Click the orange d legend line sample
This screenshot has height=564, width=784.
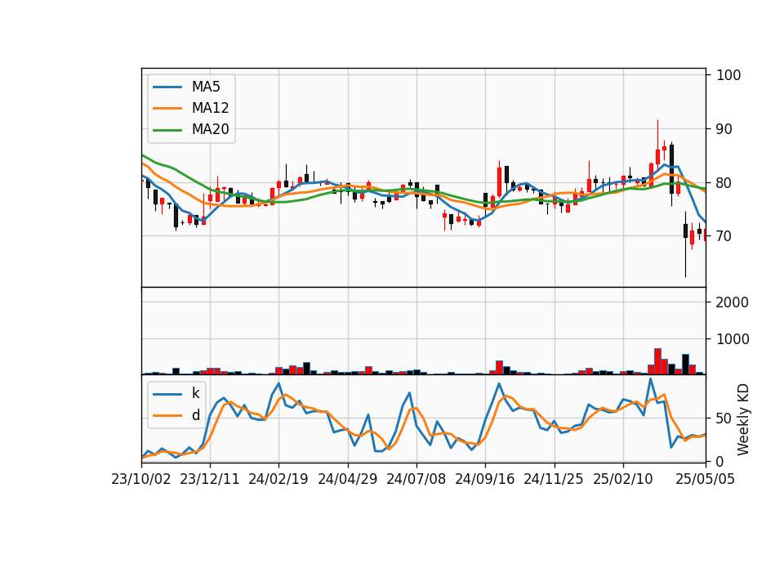coord(167,415)
